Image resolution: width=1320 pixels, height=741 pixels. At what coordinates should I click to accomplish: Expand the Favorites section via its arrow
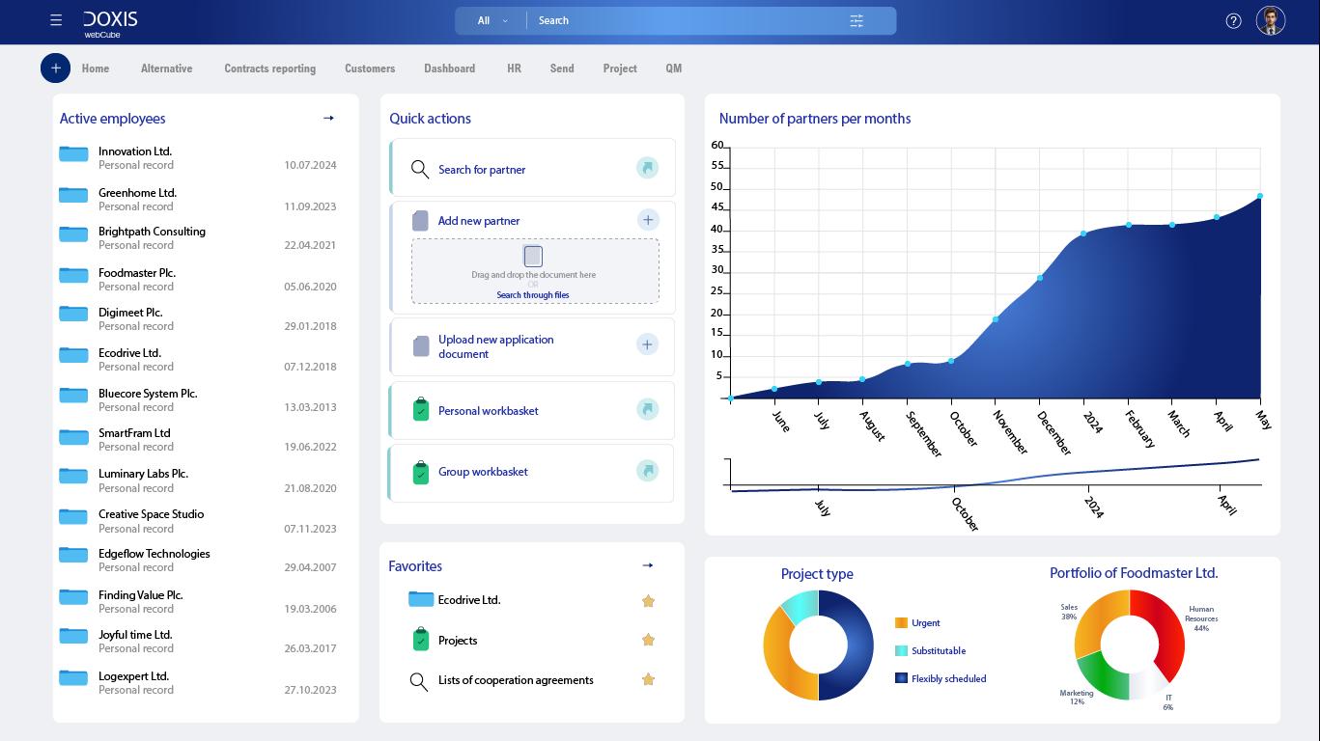[x=648, y=565]
